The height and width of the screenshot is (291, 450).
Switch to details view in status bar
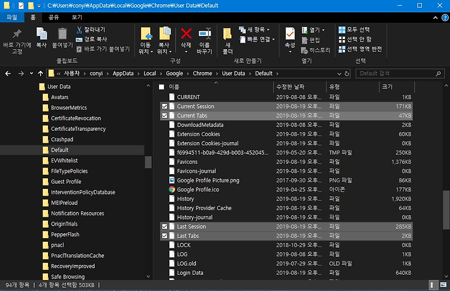click(432, 284)
